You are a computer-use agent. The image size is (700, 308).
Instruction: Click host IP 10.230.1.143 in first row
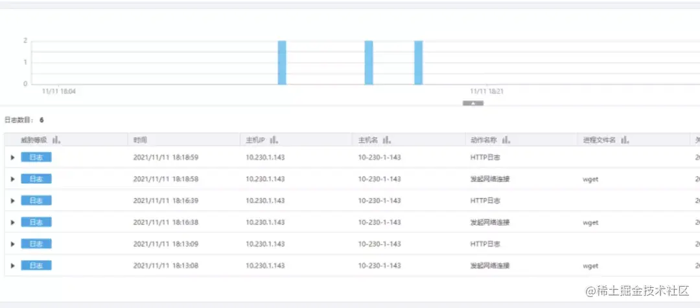click(265, 157)
